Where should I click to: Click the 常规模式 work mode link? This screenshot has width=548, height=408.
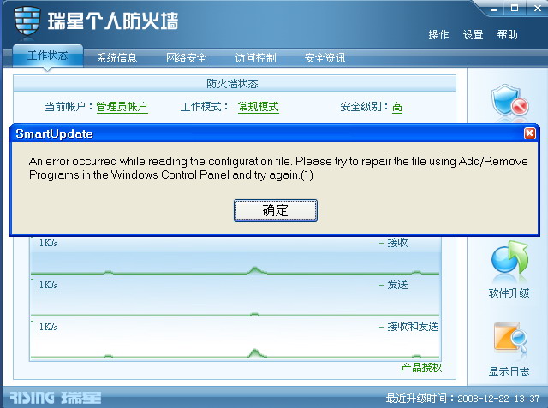pos(259,107)
